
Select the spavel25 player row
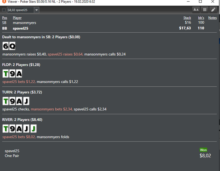coord(109,28)
